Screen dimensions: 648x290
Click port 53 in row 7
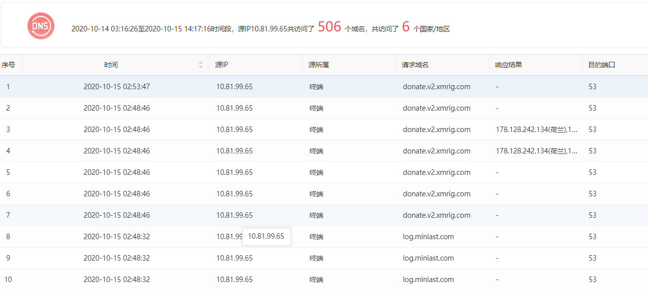click(593, 215)
